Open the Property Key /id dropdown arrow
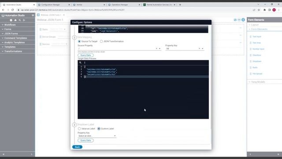This screenshot has height=159, width=282. tap(203, 49)
